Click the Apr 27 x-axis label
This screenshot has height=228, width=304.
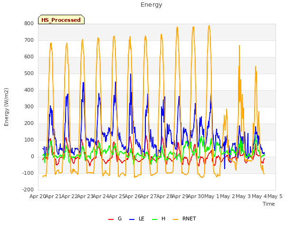point(148,196)
